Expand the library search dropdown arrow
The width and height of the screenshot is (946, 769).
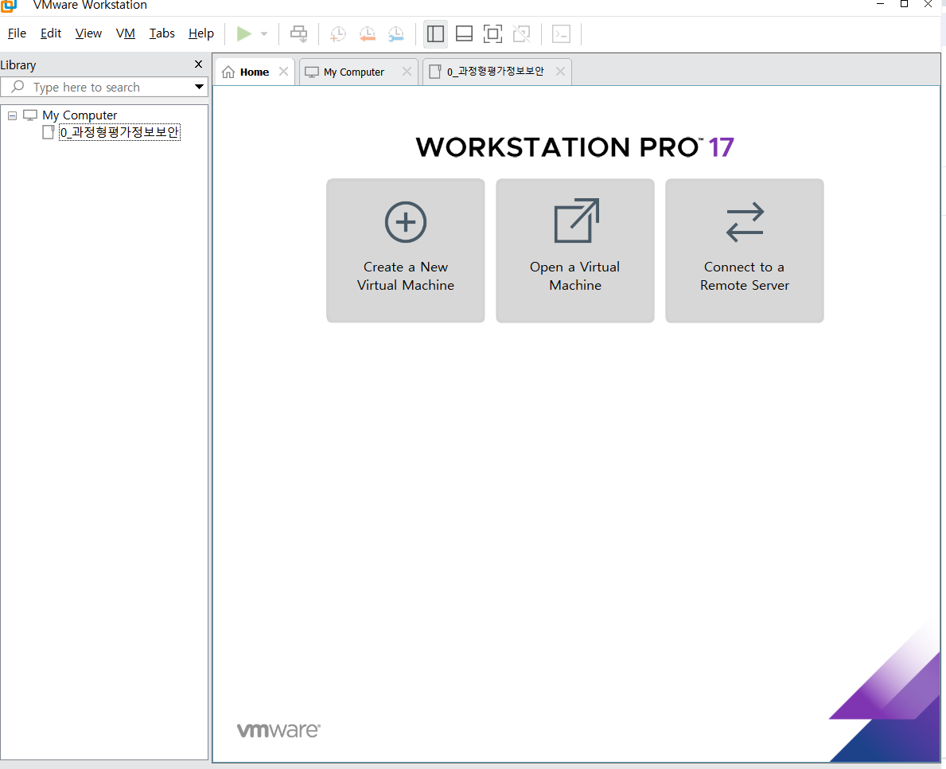click(198, 87)
